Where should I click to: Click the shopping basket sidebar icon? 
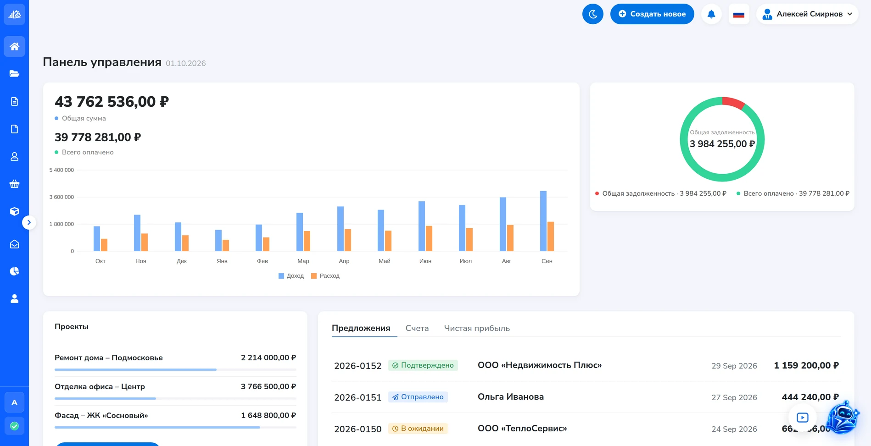pos(14,184)
